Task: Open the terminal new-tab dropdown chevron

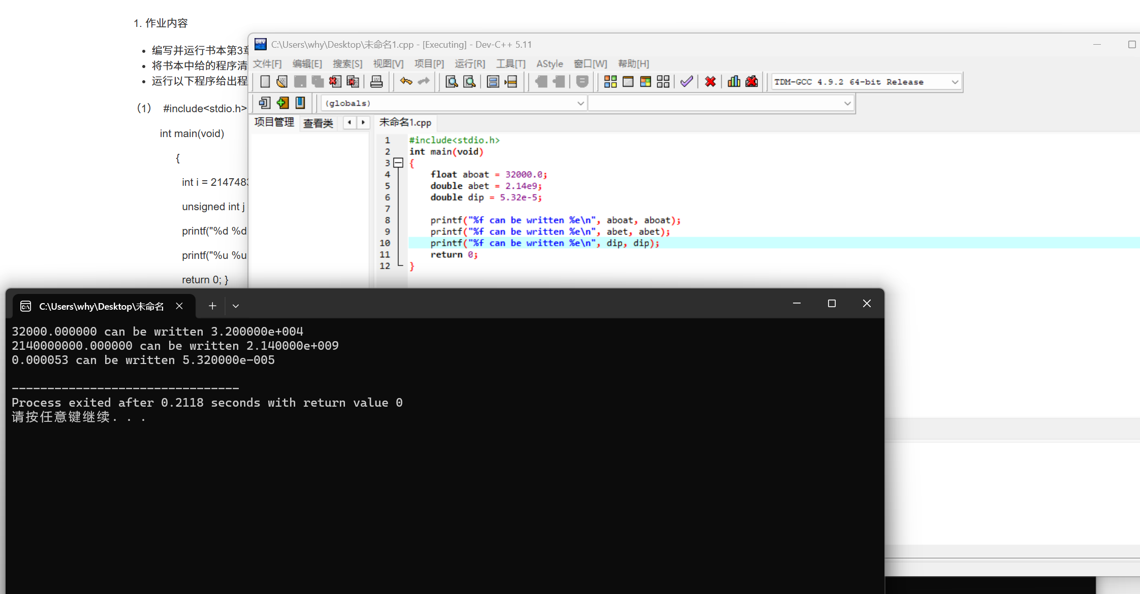Action: point(236,306)
